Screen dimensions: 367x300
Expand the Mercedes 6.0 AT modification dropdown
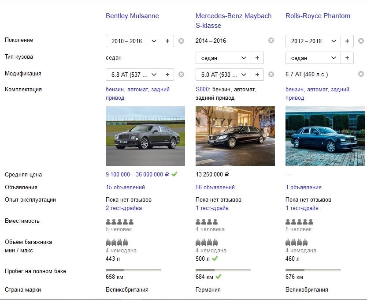click(223, 75)
